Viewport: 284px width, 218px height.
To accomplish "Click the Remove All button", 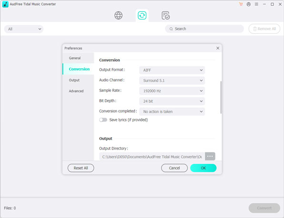I will tap(264, 29).
